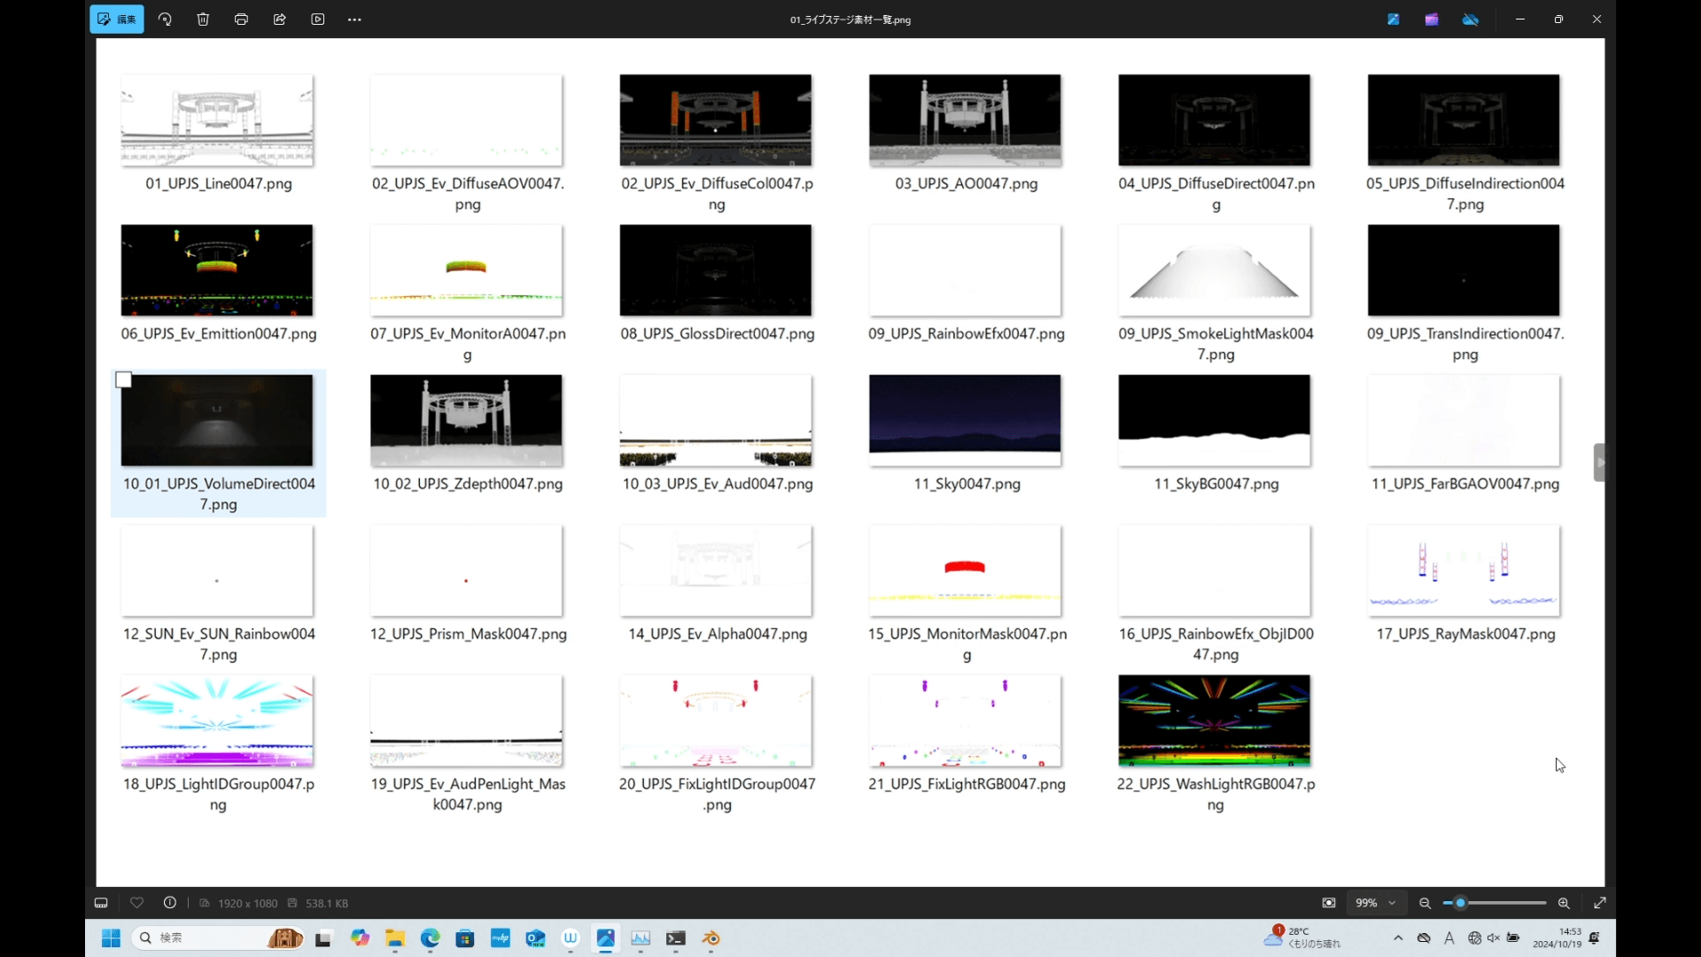Select the 11_Sky0047.png thumbnail
1701x957 pixels.
point(965,421)
